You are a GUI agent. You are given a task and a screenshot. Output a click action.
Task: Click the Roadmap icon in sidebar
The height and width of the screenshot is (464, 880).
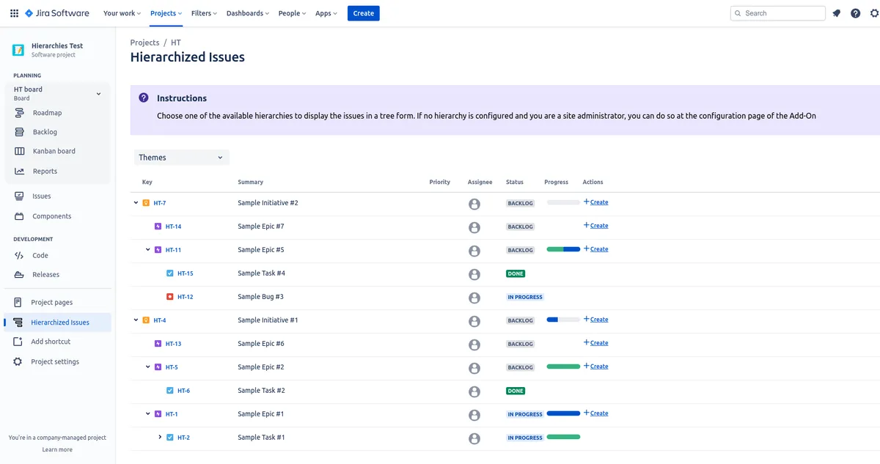(x=19, y=113)
